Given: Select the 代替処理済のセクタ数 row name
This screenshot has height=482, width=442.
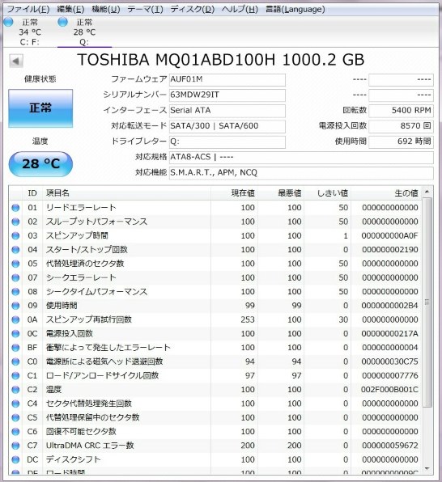Looking at the screenshot, I should (85, 264).
